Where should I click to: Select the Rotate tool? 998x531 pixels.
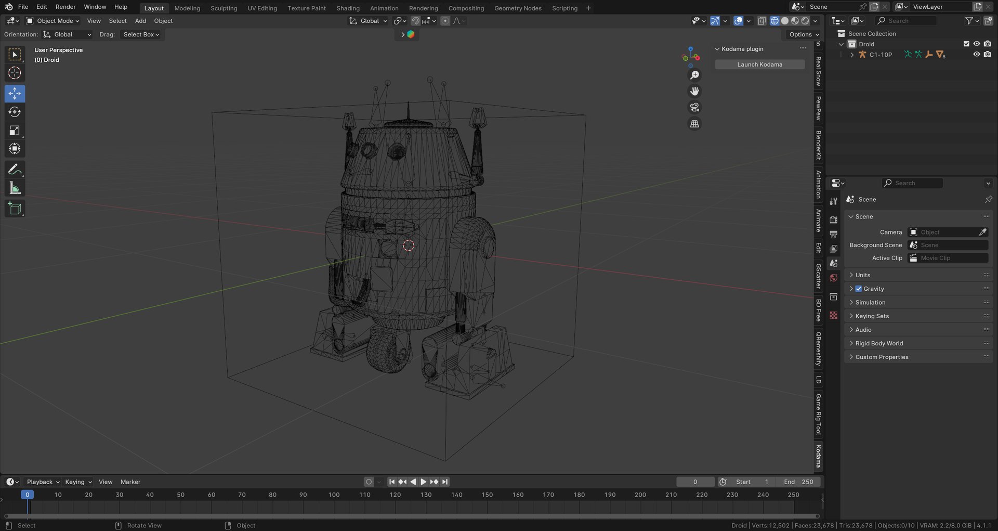coord(15,112)
